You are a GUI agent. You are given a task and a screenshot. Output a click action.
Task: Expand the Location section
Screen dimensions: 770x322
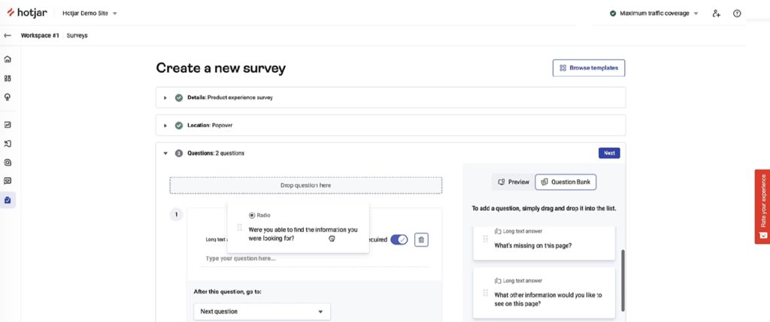click(165, 125)
